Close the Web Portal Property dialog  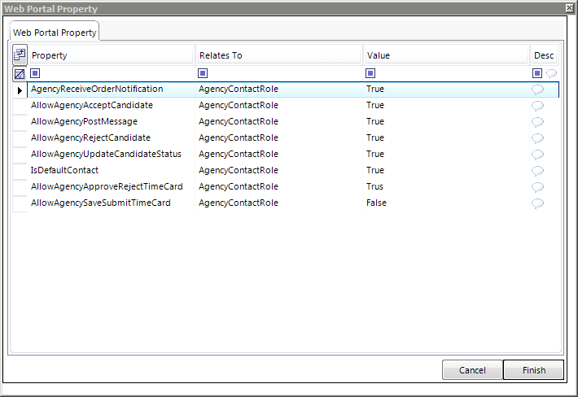(x=570, y=8)
